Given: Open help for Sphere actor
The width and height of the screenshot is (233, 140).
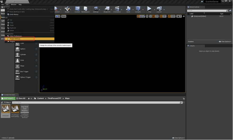Looking at the screenshot, I should (x=36, y=49).
